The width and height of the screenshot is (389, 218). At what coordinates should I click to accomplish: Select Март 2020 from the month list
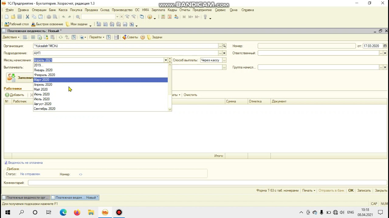pos(101,80)
